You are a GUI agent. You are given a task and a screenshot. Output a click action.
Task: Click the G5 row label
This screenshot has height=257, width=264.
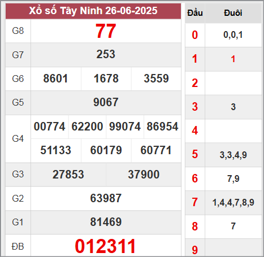coord(18,102)
